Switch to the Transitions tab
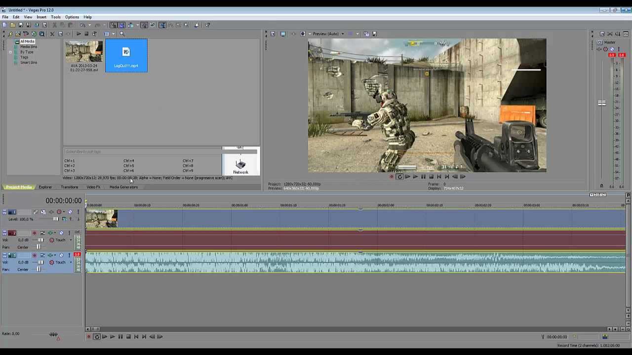632x355 pixels. coord(69,187)
